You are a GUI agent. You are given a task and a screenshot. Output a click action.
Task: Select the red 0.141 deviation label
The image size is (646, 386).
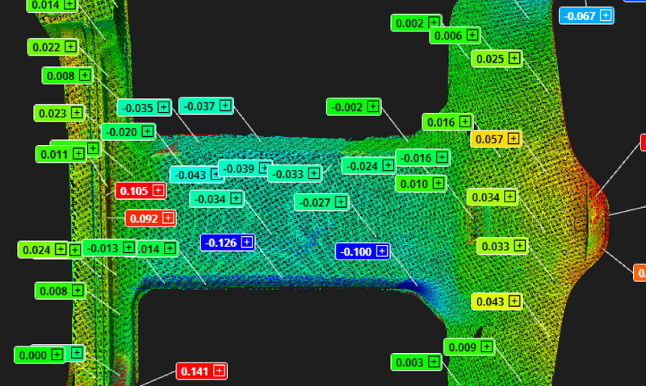tap(201, 371)
